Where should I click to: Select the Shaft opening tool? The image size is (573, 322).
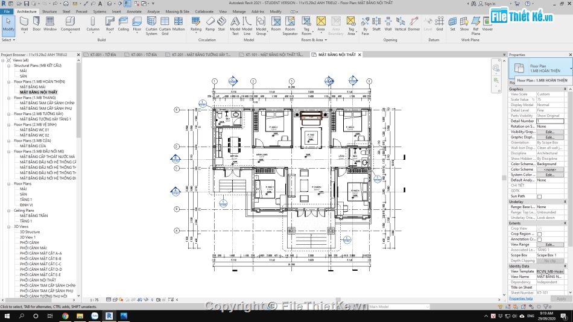[x=376, y=24]
